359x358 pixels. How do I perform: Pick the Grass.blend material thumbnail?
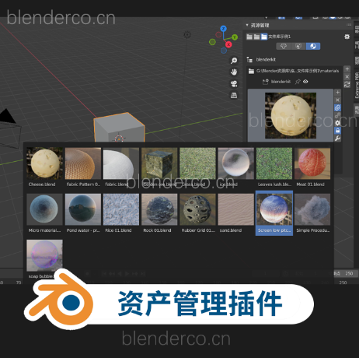click(x=197, y=163)
